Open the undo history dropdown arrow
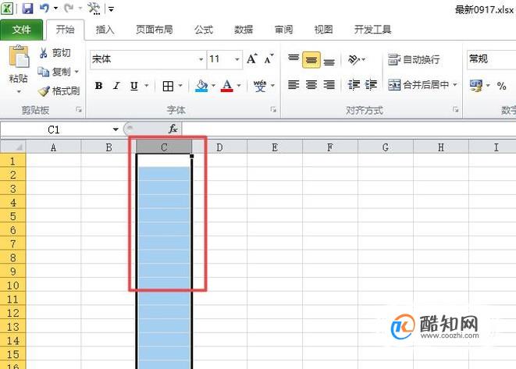Image resolution: width=516 pixels, height=369 pixels. pos(55,9)
